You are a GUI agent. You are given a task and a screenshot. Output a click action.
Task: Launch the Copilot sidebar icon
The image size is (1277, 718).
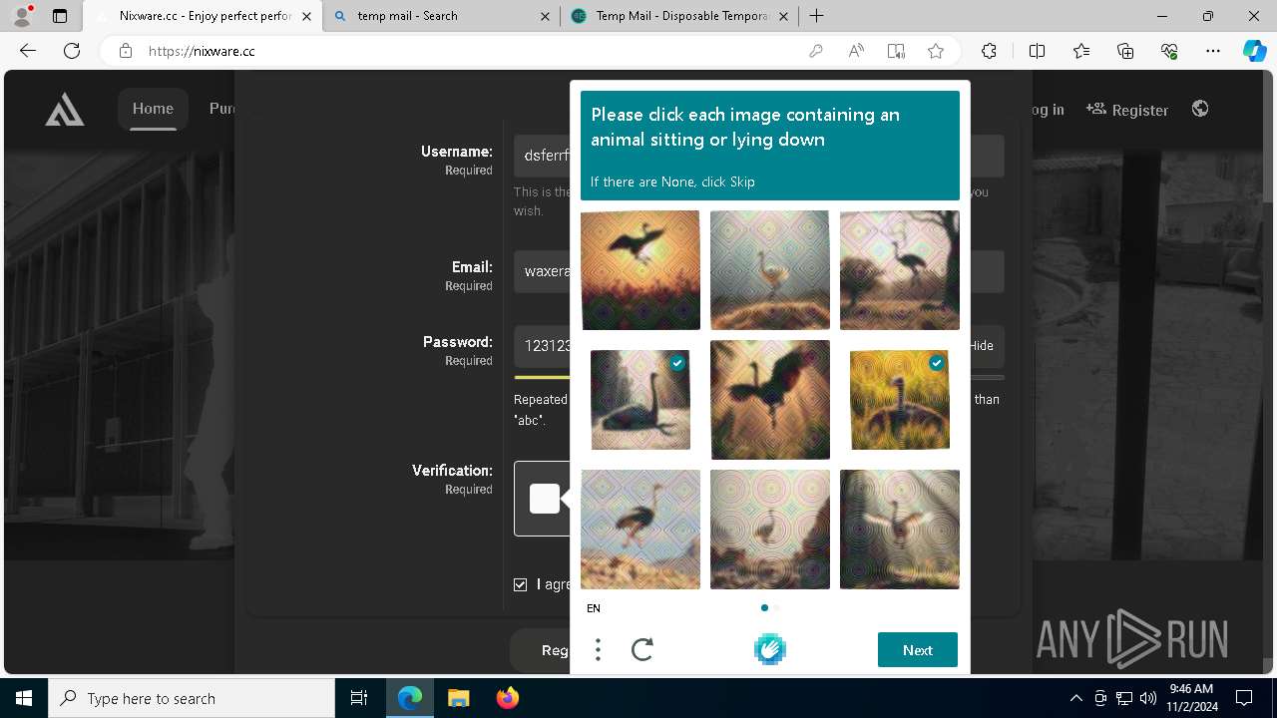pyautogui.click(x=1255, y=51)
